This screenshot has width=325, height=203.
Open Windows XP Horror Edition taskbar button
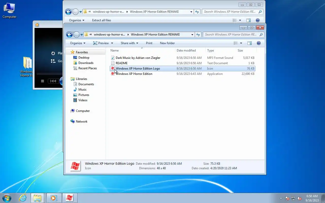coord(70,198)
